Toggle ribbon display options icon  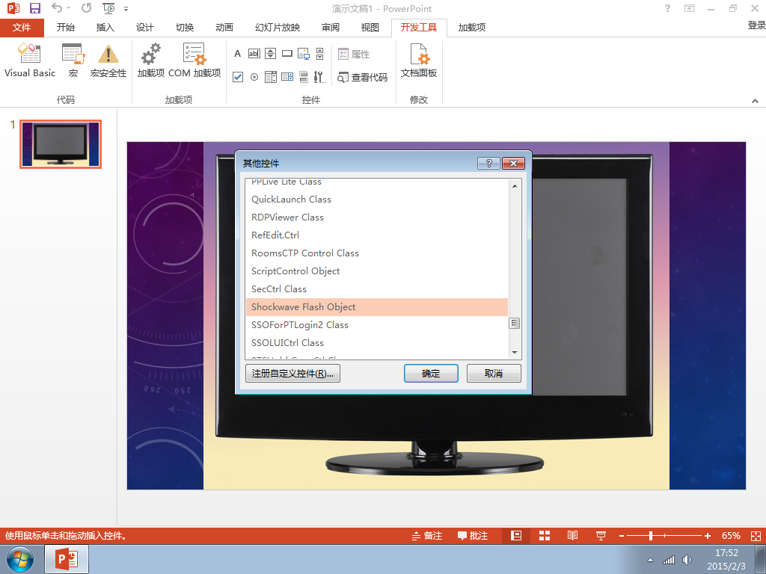[689, 8]
